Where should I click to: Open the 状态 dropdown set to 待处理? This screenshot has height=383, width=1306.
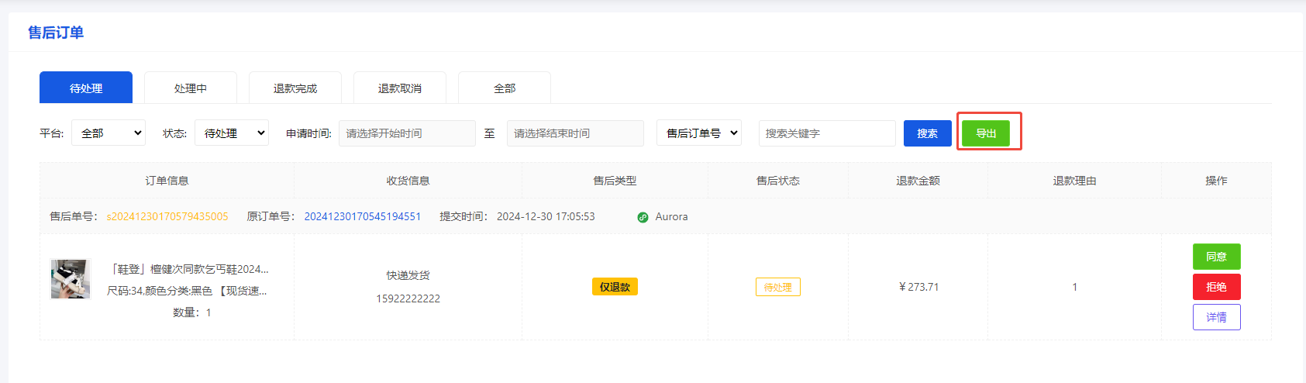tap(232, 133)
